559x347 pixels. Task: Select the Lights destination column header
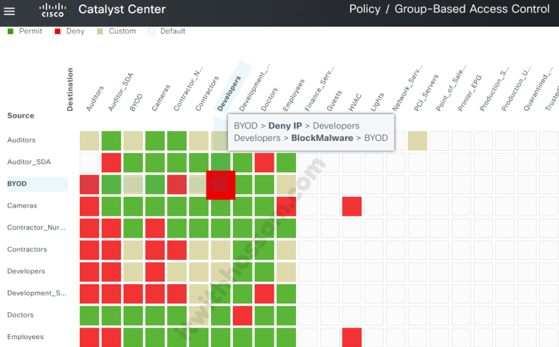click(377, 101)
